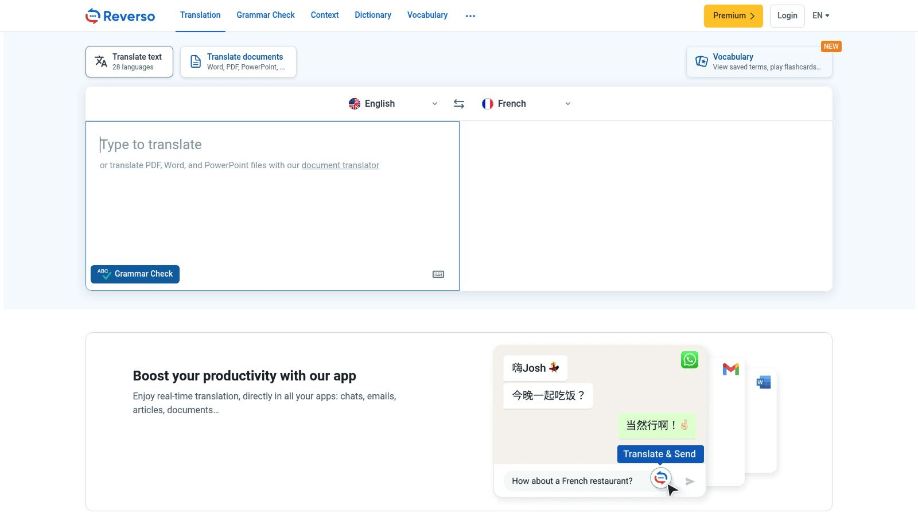Open the Dictionary tab
918x517 pixels.
373,15
